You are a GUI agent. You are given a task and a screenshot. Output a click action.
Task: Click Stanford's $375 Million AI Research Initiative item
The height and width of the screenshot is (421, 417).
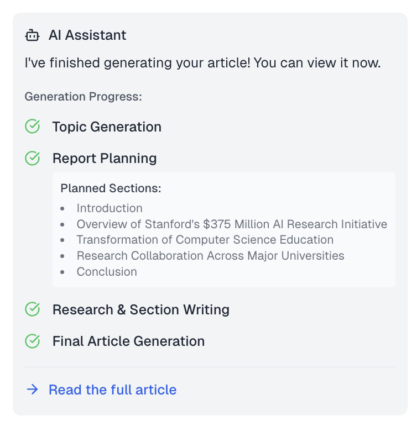[x=232, y=224]
